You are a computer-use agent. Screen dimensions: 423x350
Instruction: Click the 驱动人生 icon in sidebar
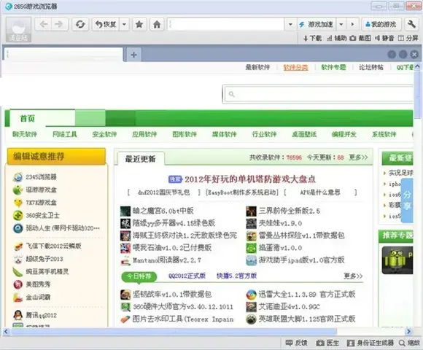pos(18,228)
